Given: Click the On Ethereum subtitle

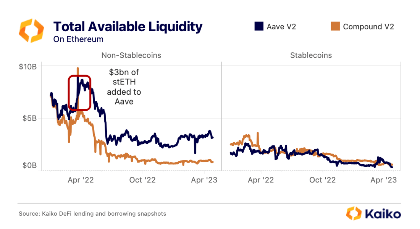Looking at the screenshot, I should (78, 39).
